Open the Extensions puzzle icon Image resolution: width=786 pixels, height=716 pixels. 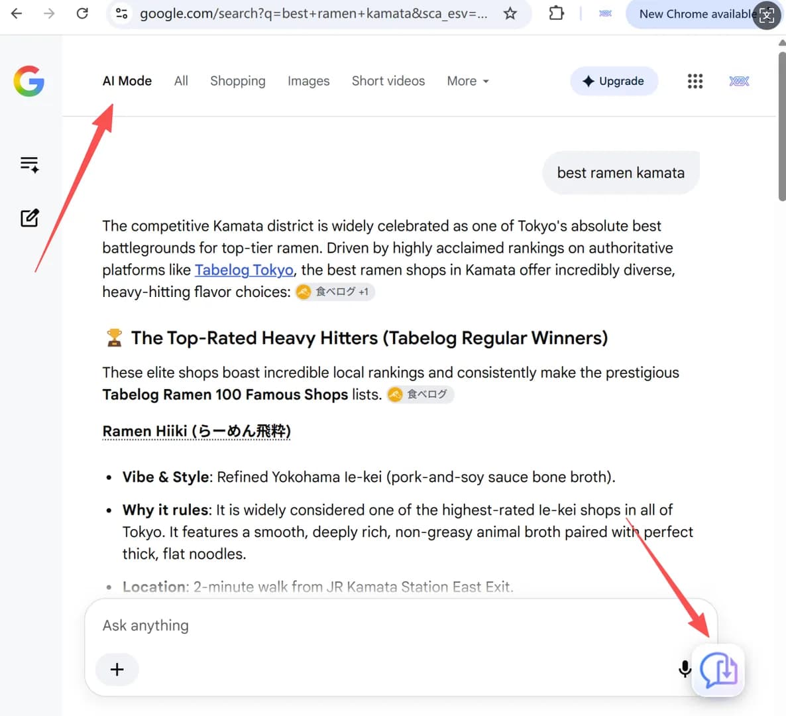(x=557, y=13)
